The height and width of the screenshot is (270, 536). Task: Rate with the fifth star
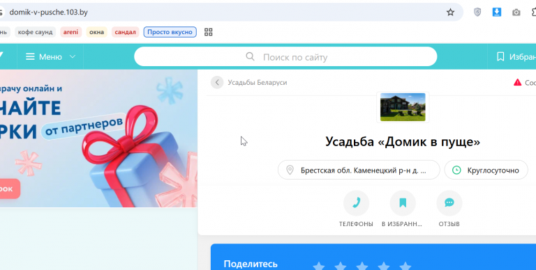tap(405, 266)
